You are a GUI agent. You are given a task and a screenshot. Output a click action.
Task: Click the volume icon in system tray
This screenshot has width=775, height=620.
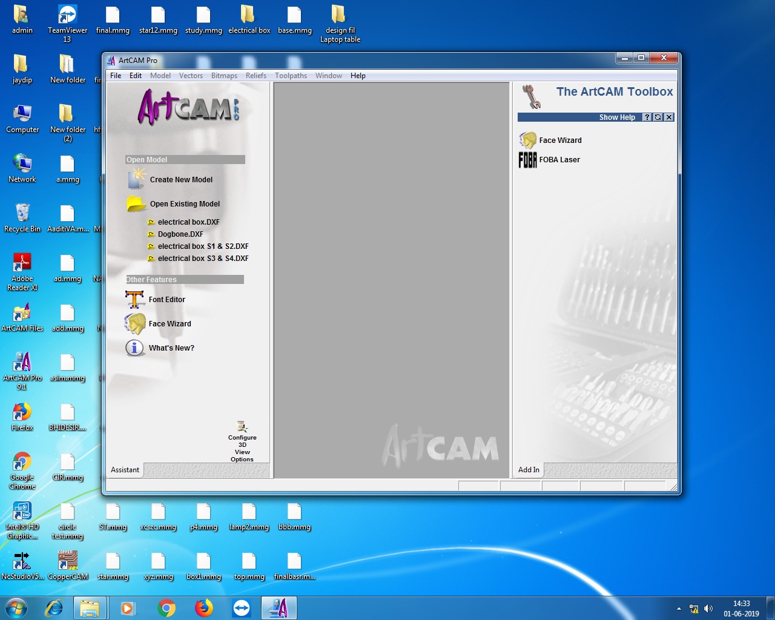[x=708, y=608]
